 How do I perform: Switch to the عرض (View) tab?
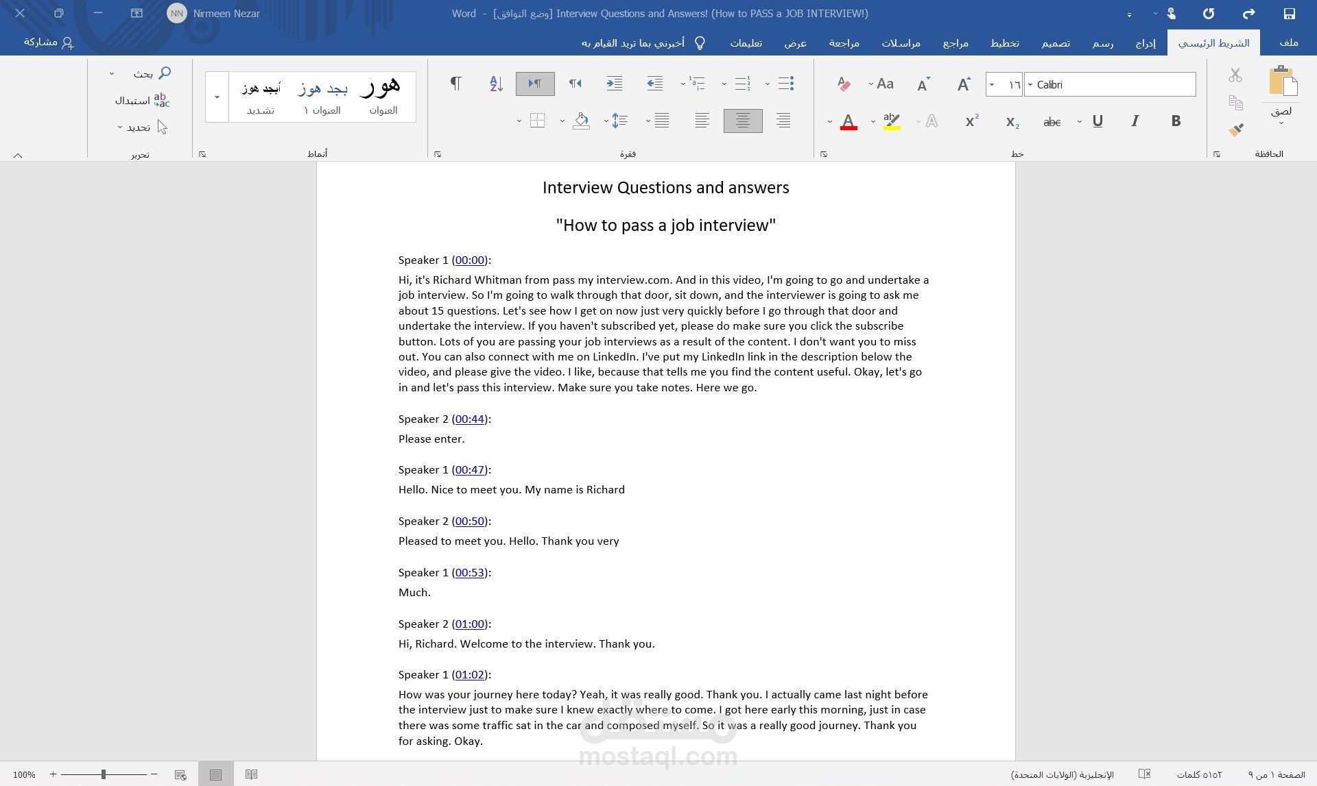[x=796, y=43]
